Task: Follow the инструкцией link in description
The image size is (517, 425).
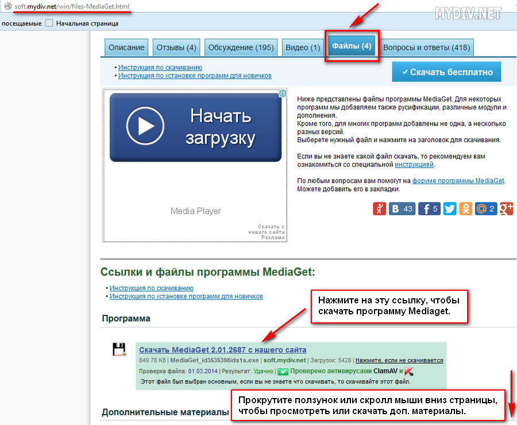Action: pos(414,164)
